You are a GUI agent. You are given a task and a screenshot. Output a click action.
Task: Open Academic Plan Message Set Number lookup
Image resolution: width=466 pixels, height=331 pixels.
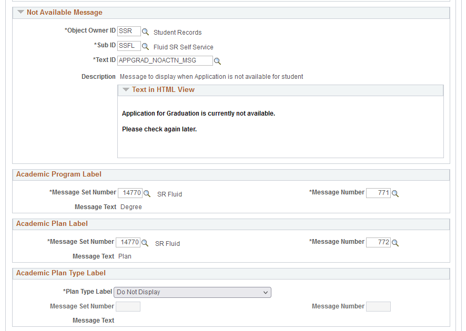[x=145, y=243]
